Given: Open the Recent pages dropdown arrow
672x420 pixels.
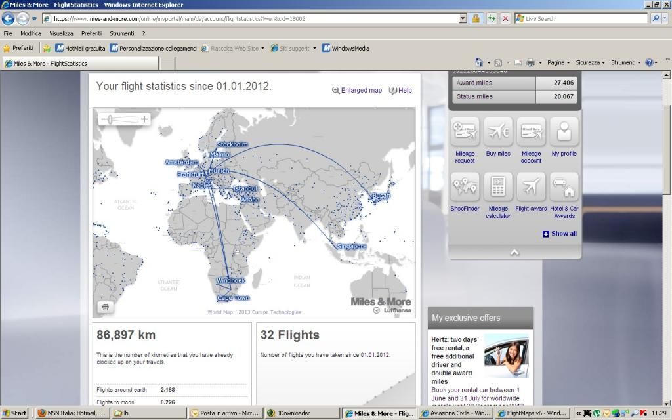Looking at the screenshot, I should pyautogui.click(x=34, y=18).
